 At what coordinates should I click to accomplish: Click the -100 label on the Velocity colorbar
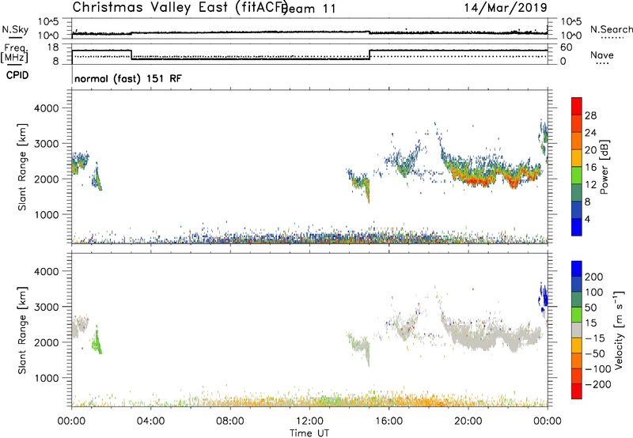tap(597, 369)
